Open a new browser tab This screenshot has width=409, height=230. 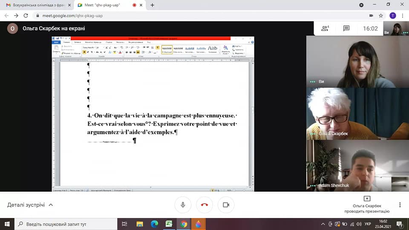click(x=153, y=5)
